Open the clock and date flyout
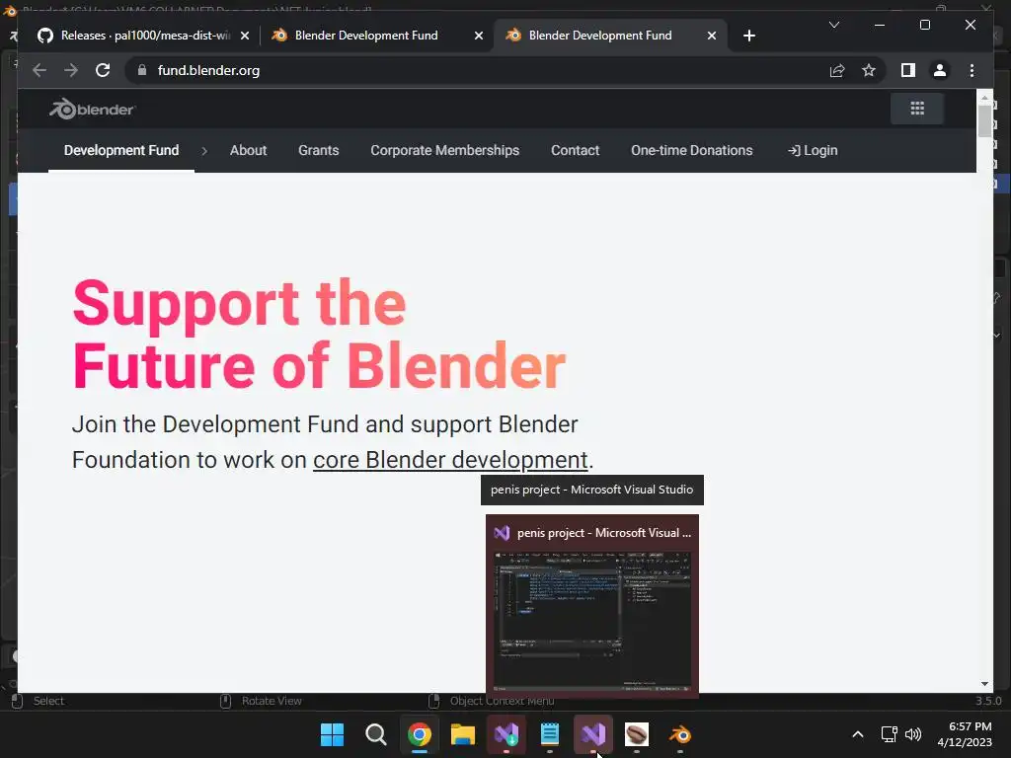The height and width of the screenshot is (758, 1011). (965, 734)
